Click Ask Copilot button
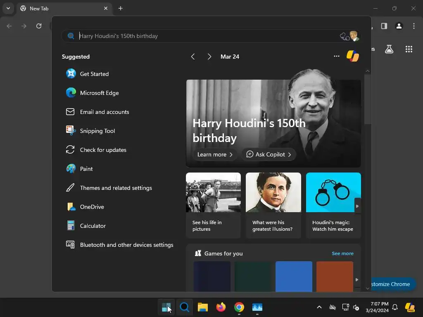The width and height of the screenshot is (423, 317). (269, 154)
